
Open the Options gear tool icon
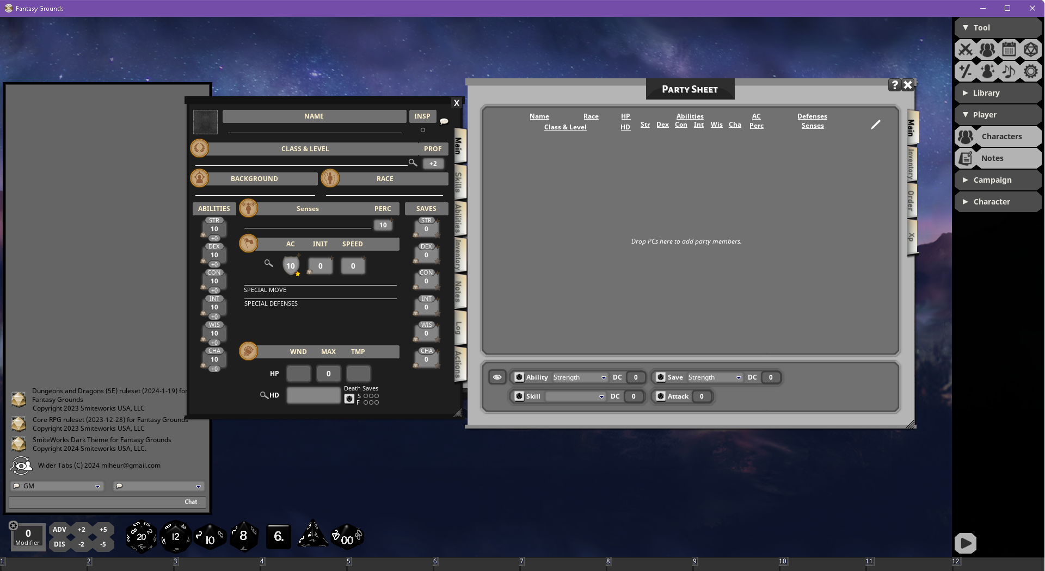tap(1031, 71)
